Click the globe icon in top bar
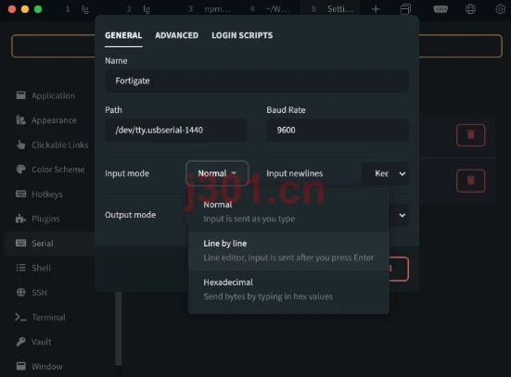Image resolution: width=511 pixels, height=377 pixels. click(470, 9)
